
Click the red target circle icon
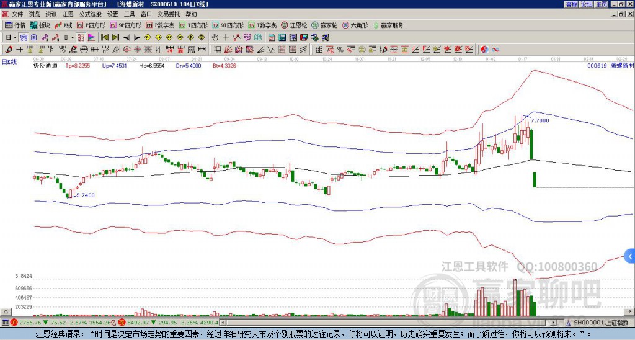127,50
